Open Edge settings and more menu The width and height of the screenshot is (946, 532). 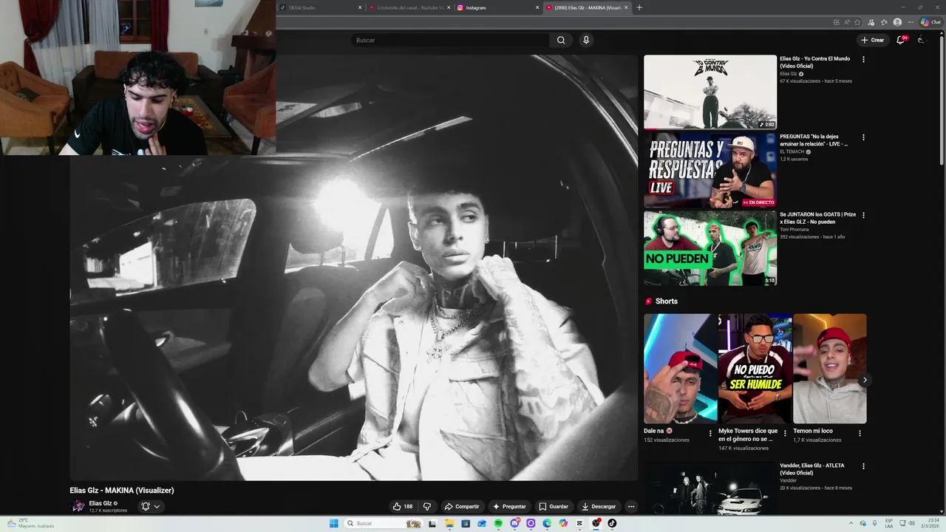point(911,22)
